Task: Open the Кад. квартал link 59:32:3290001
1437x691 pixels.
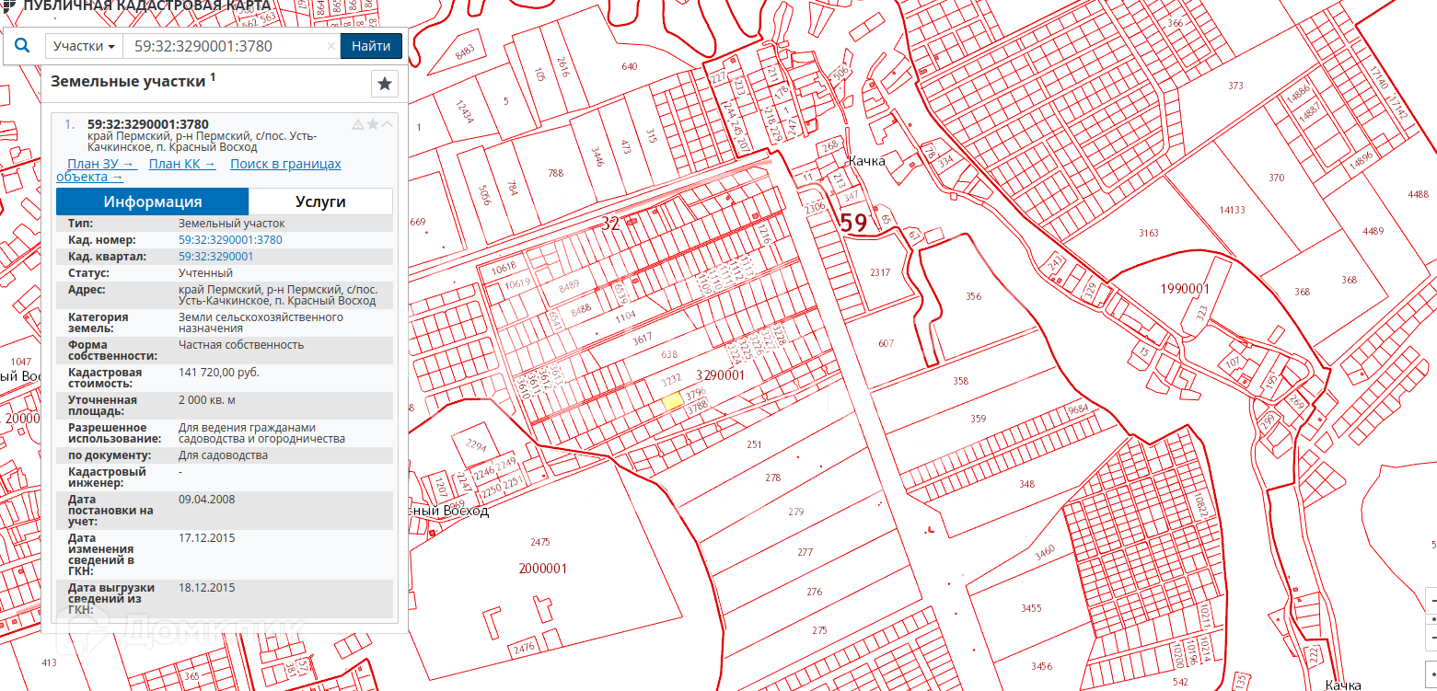Action: (215, 257)
